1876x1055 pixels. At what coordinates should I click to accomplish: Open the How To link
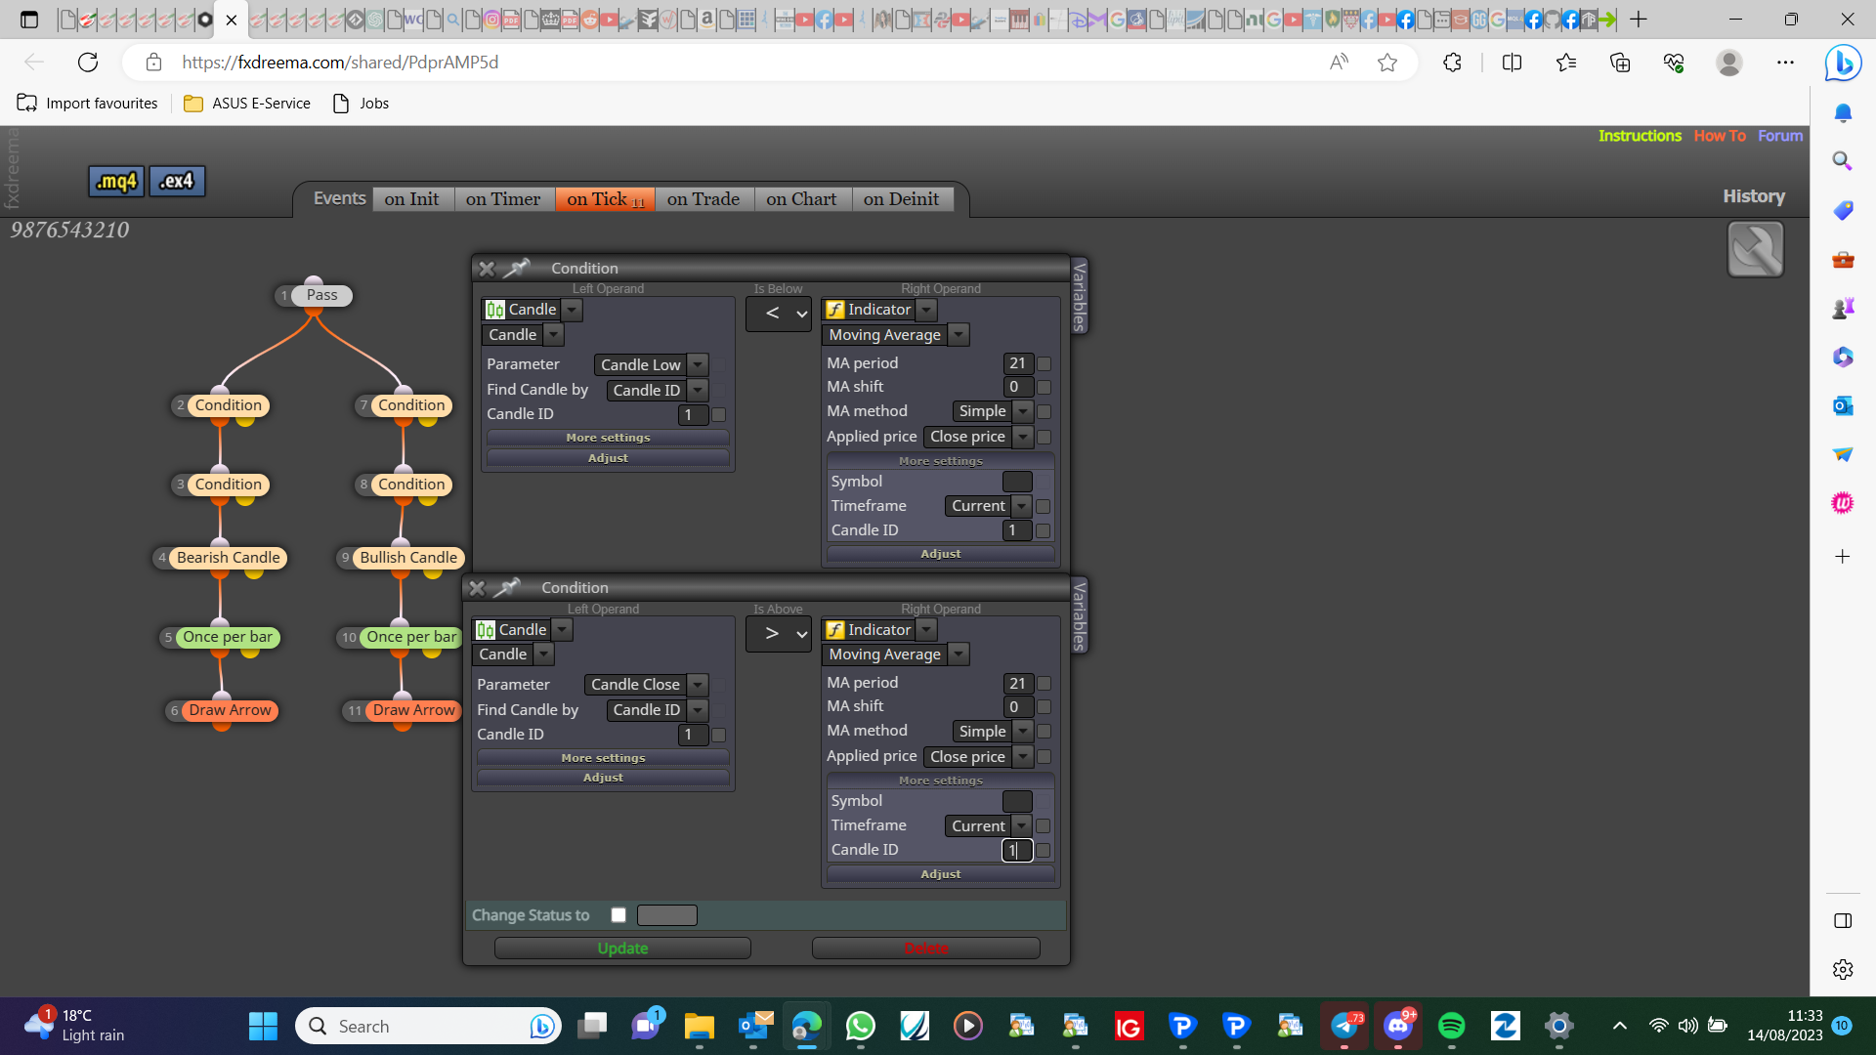tap(1720, 136)
